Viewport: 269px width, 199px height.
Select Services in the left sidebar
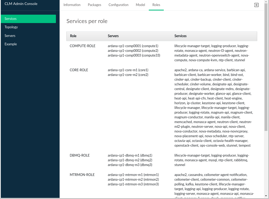(x=28, y=19)
